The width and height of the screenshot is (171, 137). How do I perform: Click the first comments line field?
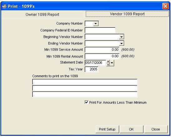pyautogui.click(x=85, y=82)
